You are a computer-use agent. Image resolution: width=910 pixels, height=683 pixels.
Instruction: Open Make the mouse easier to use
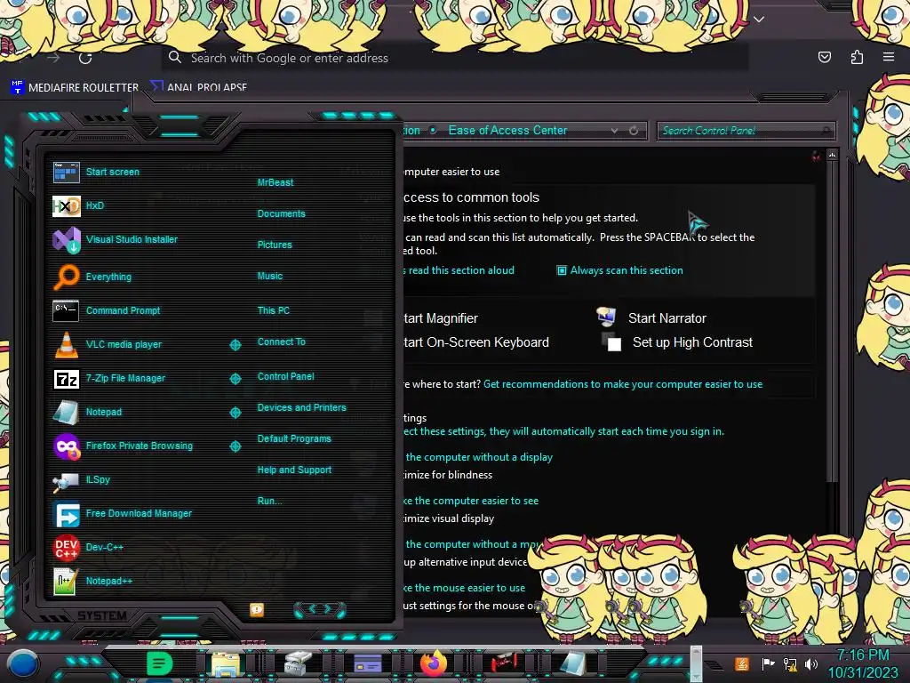[464, 588]
